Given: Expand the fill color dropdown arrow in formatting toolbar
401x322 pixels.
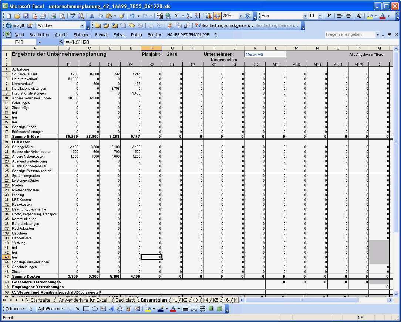Looking at the screenshot, I should (x=376, y=16).
